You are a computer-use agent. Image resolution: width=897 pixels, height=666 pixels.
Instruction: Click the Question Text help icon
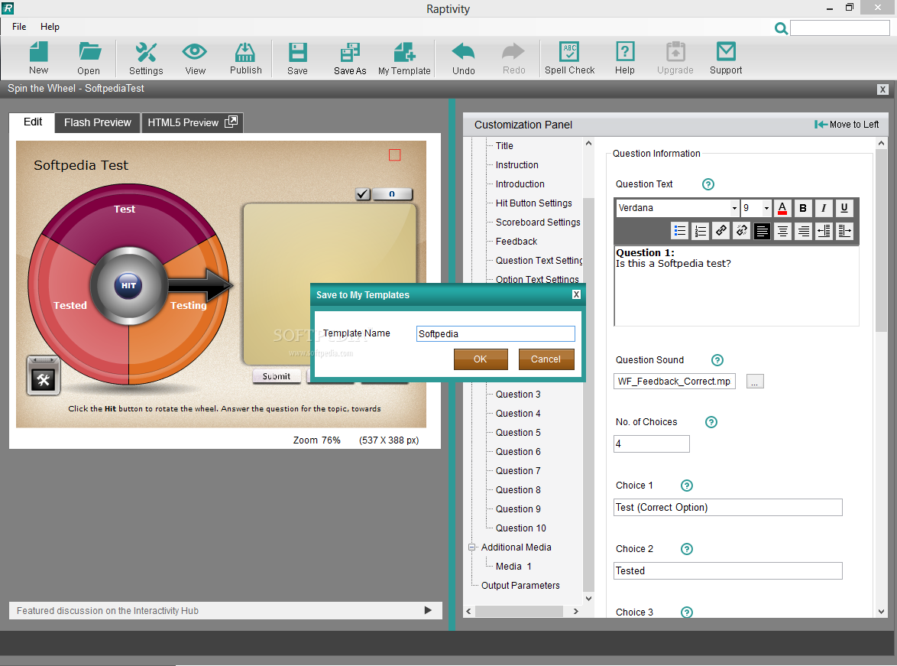coord(708,184)
